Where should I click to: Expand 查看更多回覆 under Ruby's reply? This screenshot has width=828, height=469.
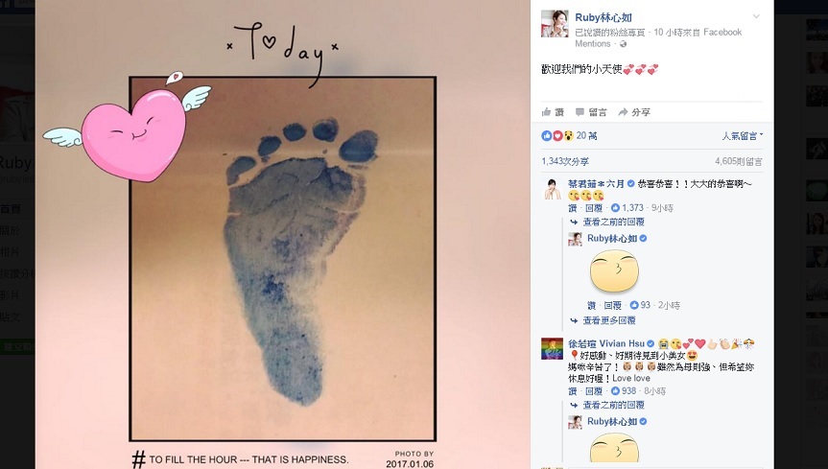pyautogui.click(x=609, y=320)
